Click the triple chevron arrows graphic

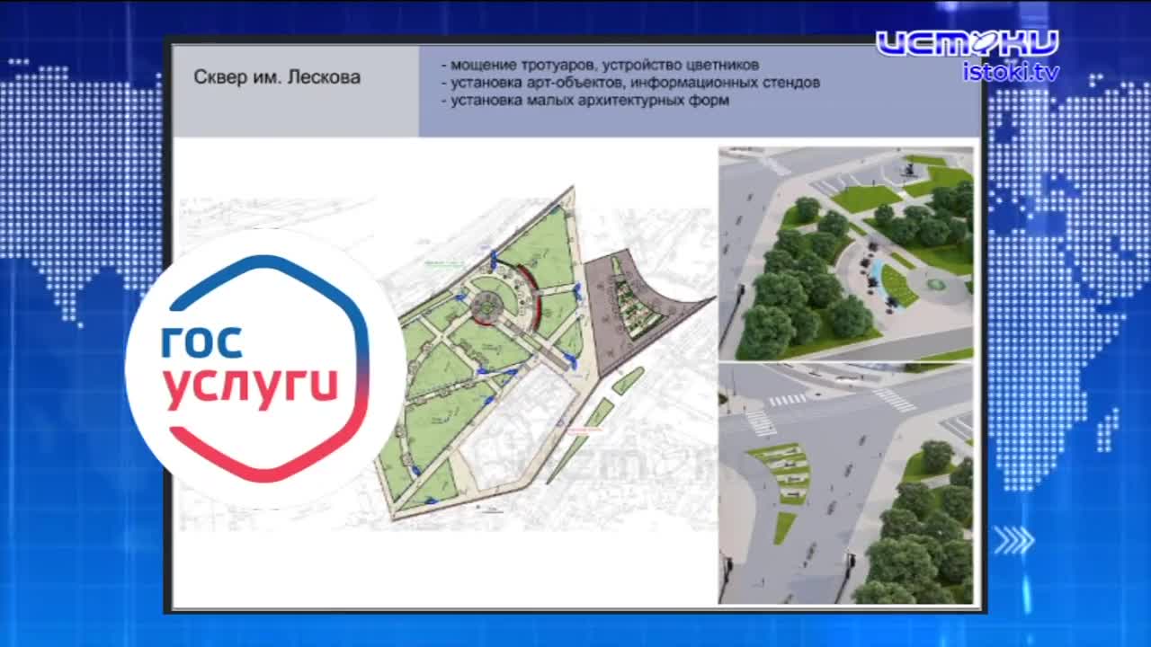[x=1013, y=540]
